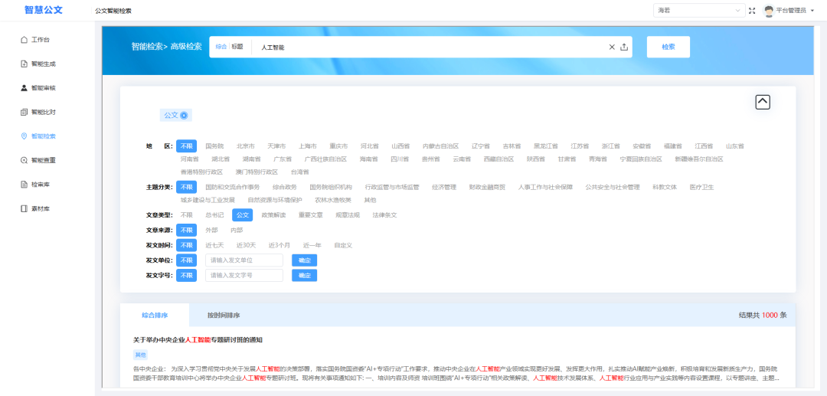Remove the 公文 filter tag
This screenshot has height=396, width=827.
[184, 115]
